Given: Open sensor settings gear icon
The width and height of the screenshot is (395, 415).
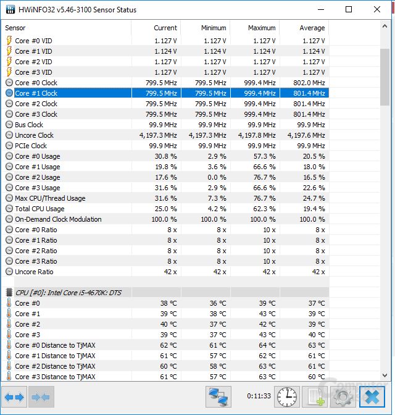Looking at the screenshot, I should click(343, 396).
